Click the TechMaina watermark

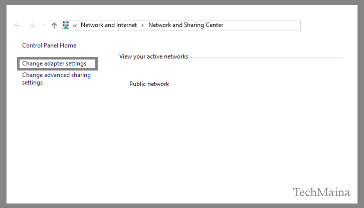point(321,192)
